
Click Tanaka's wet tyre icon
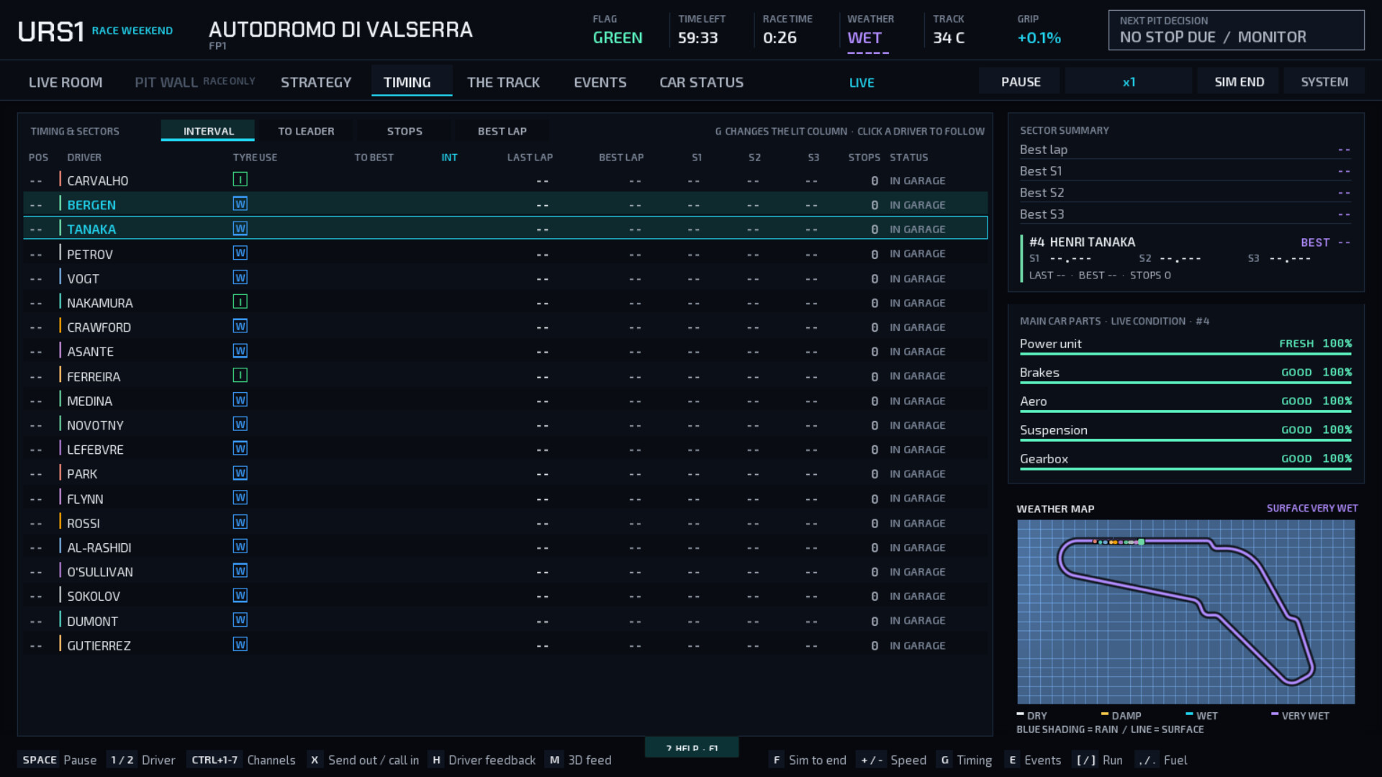point(240,229)
